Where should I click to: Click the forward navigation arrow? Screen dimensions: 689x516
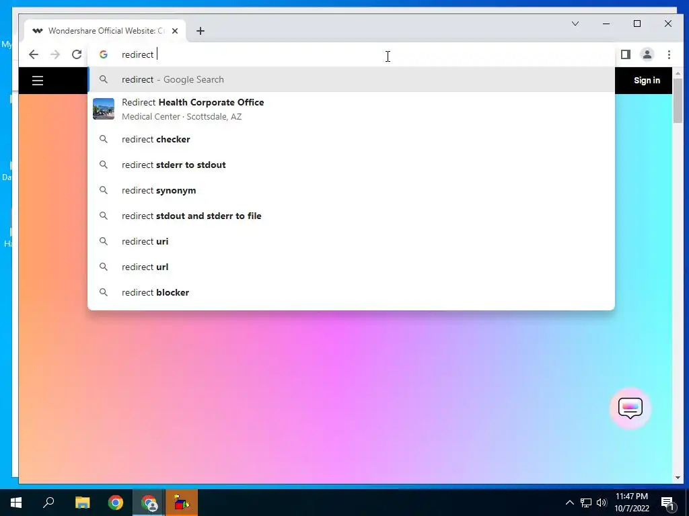[55, 54]
